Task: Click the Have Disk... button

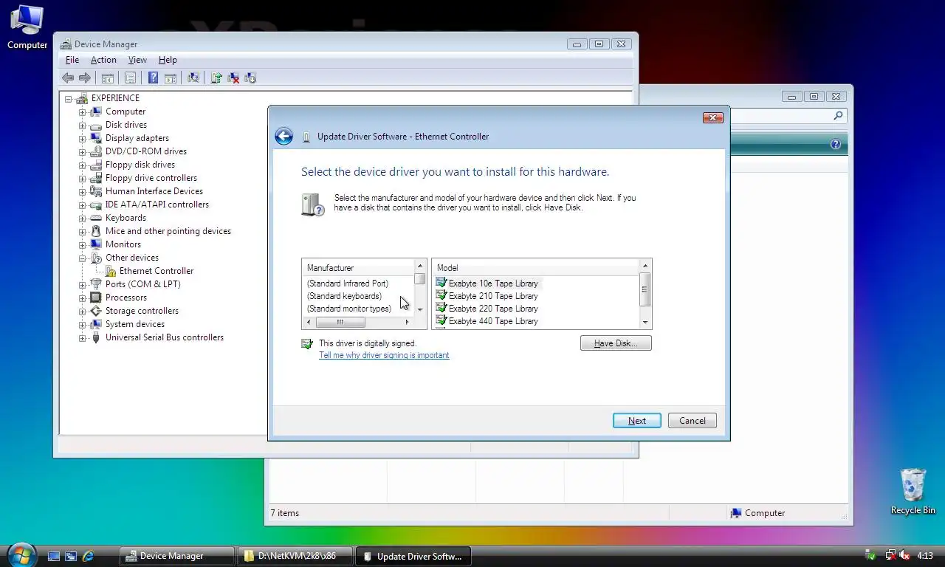Action: click(x=616, y=343)
